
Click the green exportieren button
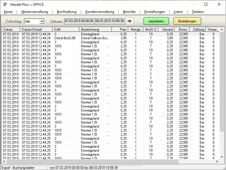point(156,21)
